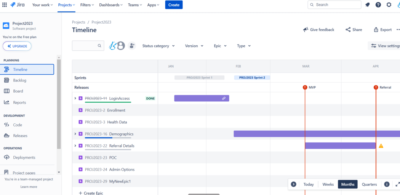This screenshot has height=195, width=400.
Task: Click the PROJ2023-29 MyNewEpic1 epic icon
Action: tap(81, 182)
